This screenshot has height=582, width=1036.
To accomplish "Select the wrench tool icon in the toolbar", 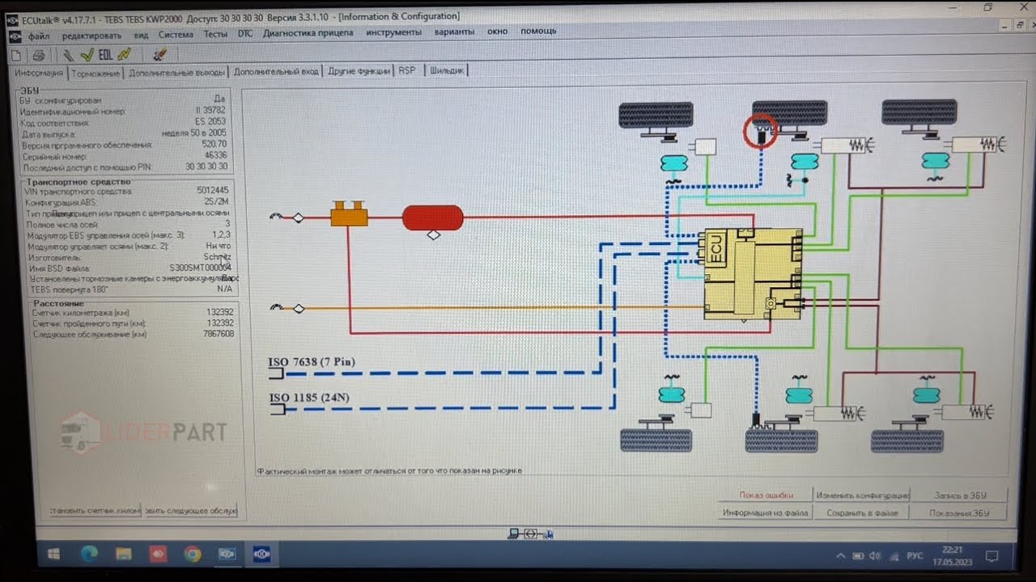I will click(x=69, y=55).
